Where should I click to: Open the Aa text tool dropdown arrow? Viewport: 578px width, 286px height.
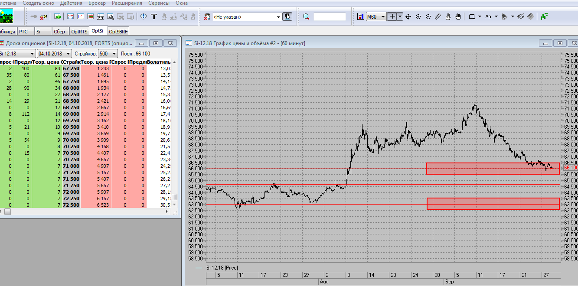point(496,16)
